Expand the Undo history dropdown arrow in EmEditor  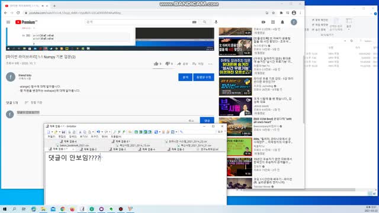point(102,132)
